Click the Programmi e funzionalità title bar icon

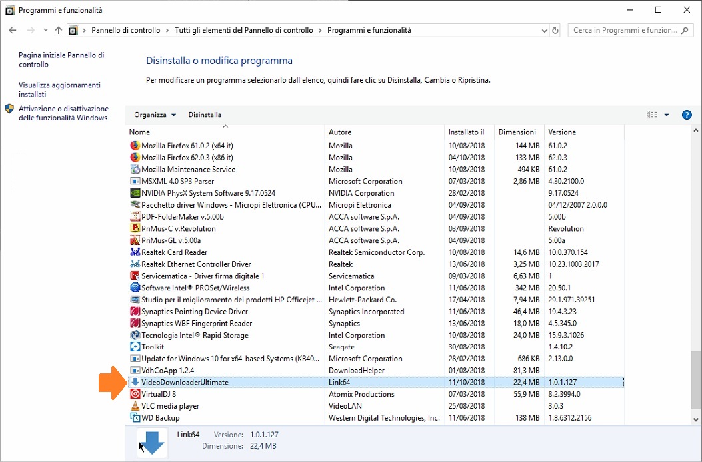click(10, 10)
